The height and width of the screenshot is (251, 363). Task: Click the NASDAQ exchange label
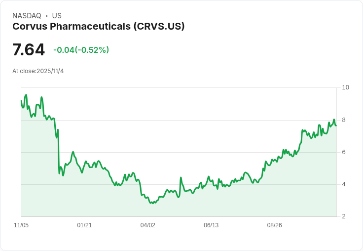[x=27, y=16]
